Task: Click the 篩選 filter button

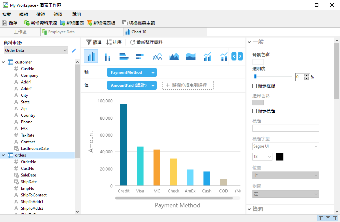Action: click(94, 42)
